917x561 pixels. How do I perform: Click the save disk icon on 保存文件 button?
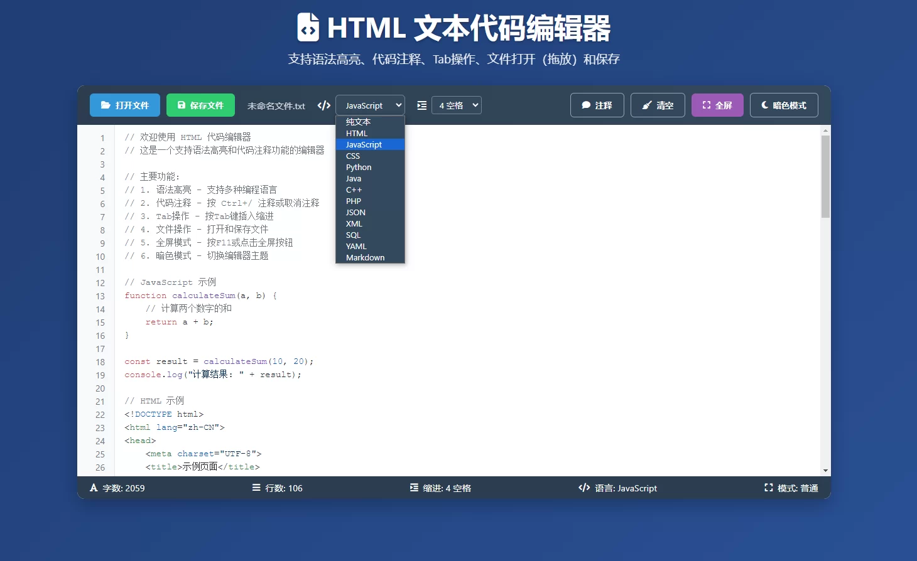(x=182, y=105)
